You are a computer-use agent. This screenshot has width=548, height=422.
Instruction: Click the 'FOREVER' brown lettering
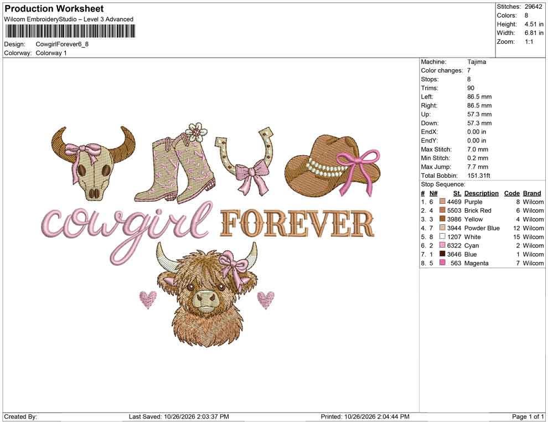[297, 224]
